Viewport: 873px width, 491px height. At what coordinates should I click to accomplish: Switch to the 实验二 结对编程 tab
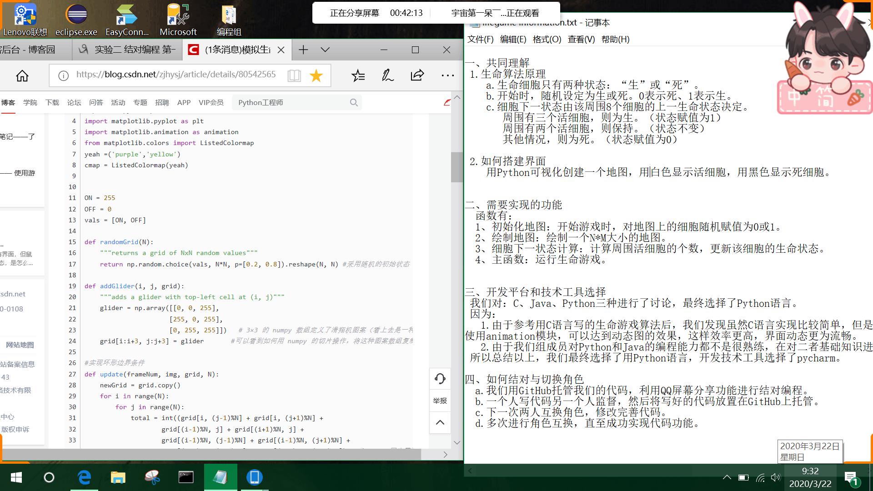tap(127, 50)
